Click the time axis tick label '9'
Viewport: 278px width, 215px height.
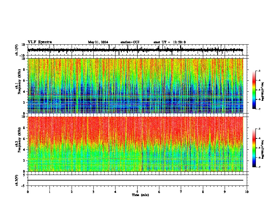pyautogui.click(x=225, y=192)
